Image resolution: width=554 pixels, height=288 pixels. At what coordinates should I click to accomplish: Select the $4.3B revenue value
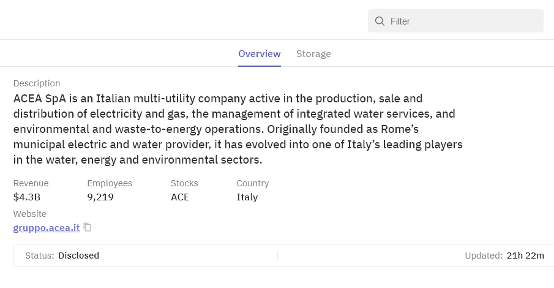27,197
